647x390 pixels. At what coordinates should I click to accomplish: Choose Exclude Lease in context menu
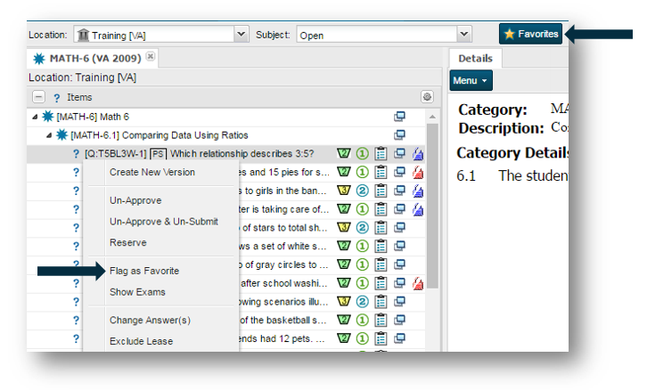tap(141, 341)
